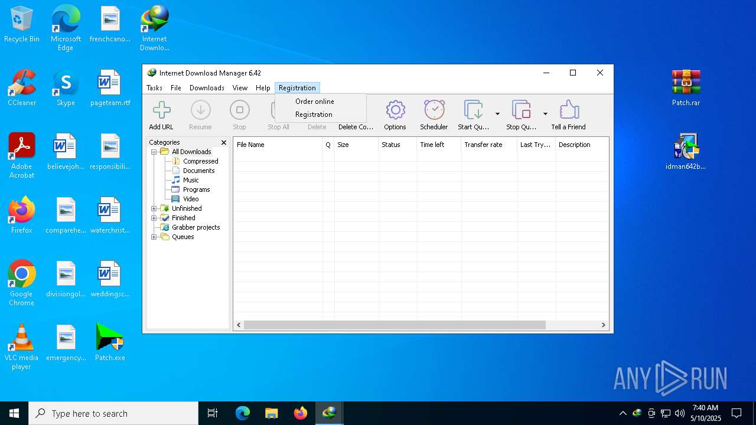Click taskbar search box

[x=113, y=413]
